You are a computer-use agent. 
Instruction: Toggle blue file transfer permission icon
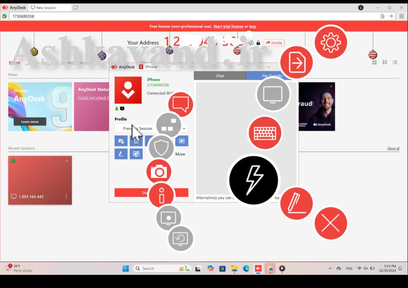tap(136, 141)
